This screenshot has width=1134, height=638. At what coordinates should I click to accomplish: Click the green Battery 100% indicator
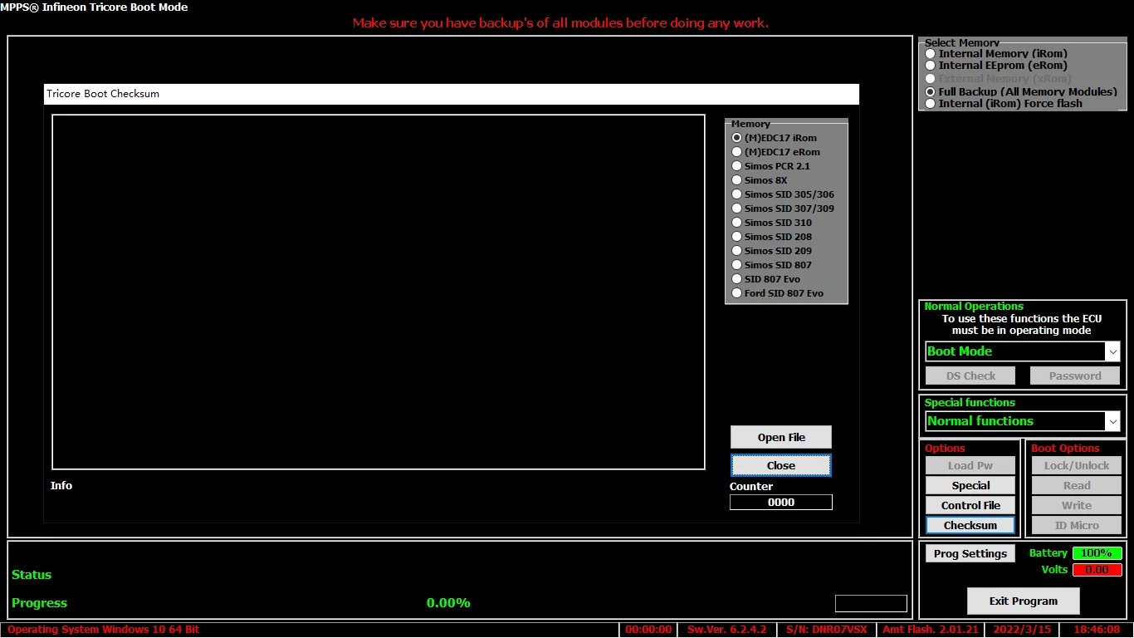pyautogui.click(x=1097, y=553)
